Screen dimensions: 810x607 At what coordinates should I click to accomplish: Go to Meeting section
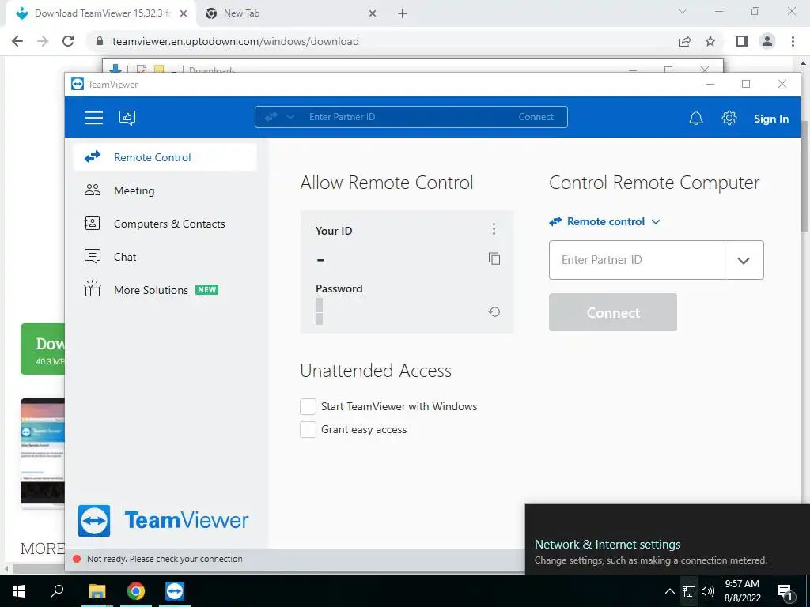[165, 190]
